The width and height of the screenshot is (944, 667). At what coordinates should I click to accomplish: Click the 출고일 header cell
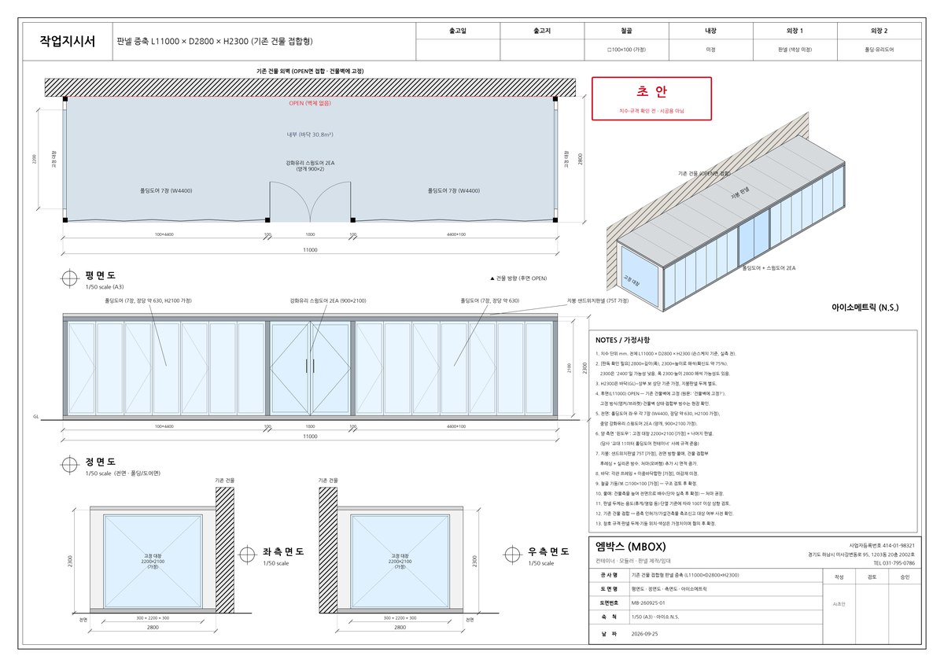[458, 31]
